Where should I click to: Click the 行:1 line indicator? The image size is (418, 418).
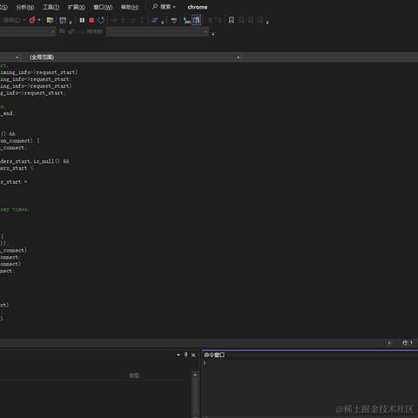click(408, 343)
